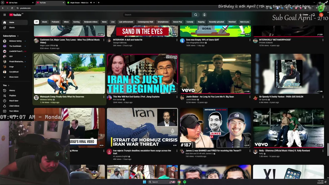Screen dimensions: 329x185
Task: Click Infographics Show avatar under Sora video
Action: [182, 41]
